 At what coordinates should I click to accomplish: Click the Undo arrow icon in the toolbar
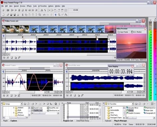pos(44,15)
